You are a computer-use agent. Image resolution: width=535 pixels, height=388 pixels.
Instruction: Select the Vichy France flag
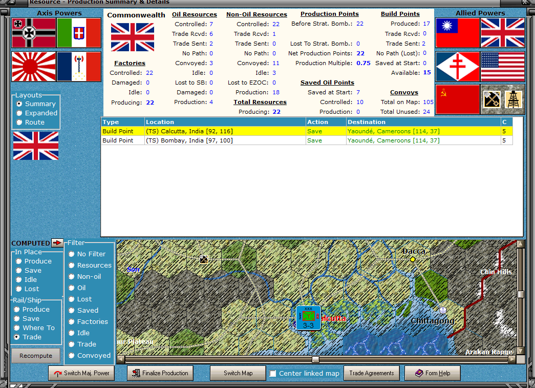[79, 67]
